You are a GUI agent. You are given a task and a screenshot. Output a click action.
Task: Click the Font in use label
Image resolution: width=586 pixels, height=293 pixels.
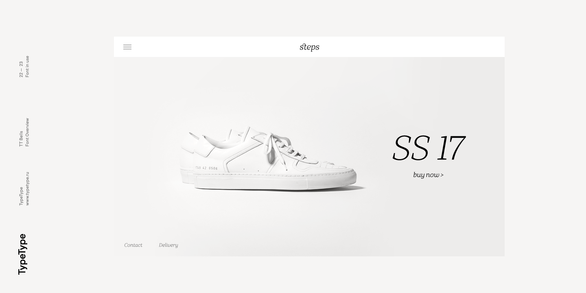click(x=27, y=67)
